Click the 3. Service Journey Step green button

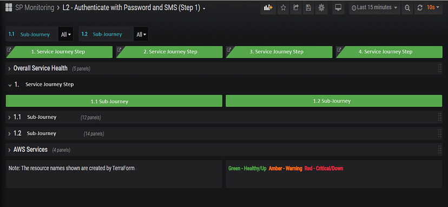coord(279,52)
